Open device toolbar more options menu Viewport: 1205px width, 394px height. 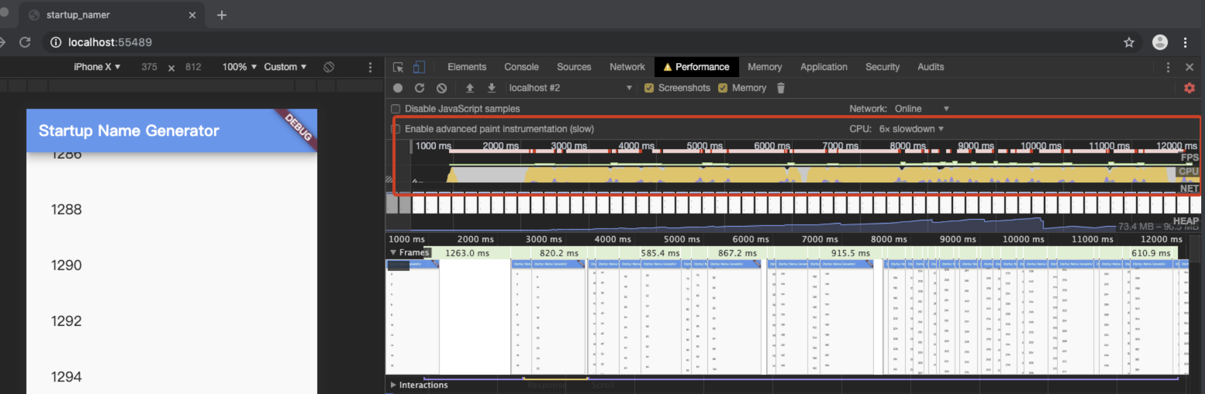click(370, 67)
